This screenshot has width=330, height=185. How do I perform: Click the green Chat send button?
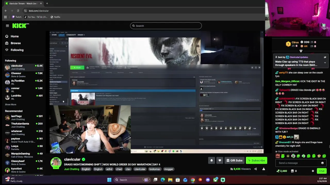[x=322, y=171]
